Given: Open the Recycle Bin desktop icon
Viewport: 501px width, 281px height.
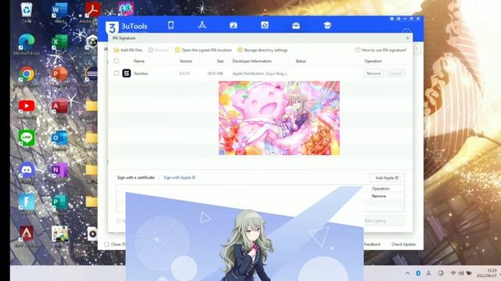Looking at the screenshot, I should click(27, 12).
